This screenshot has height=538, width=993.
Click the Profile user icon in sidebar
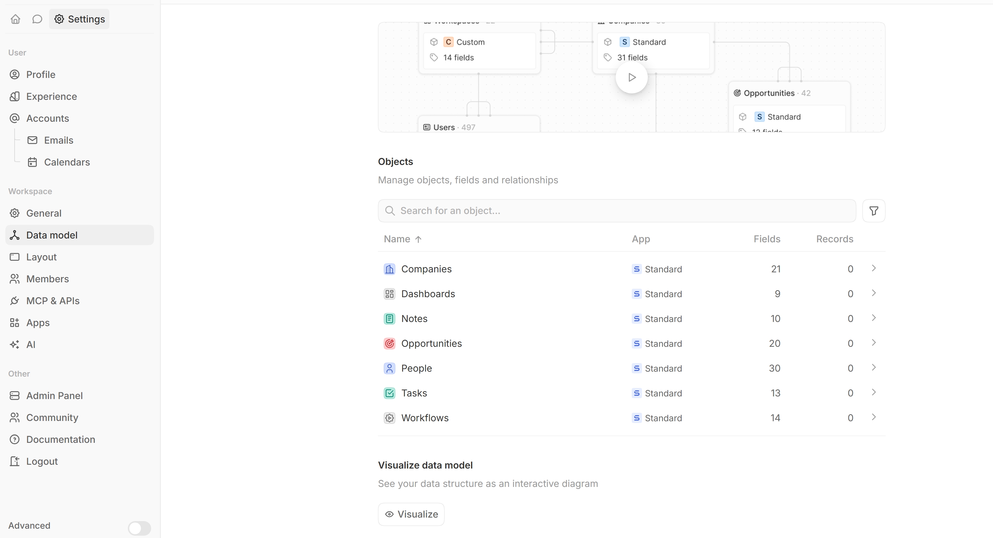pos(15,74)
